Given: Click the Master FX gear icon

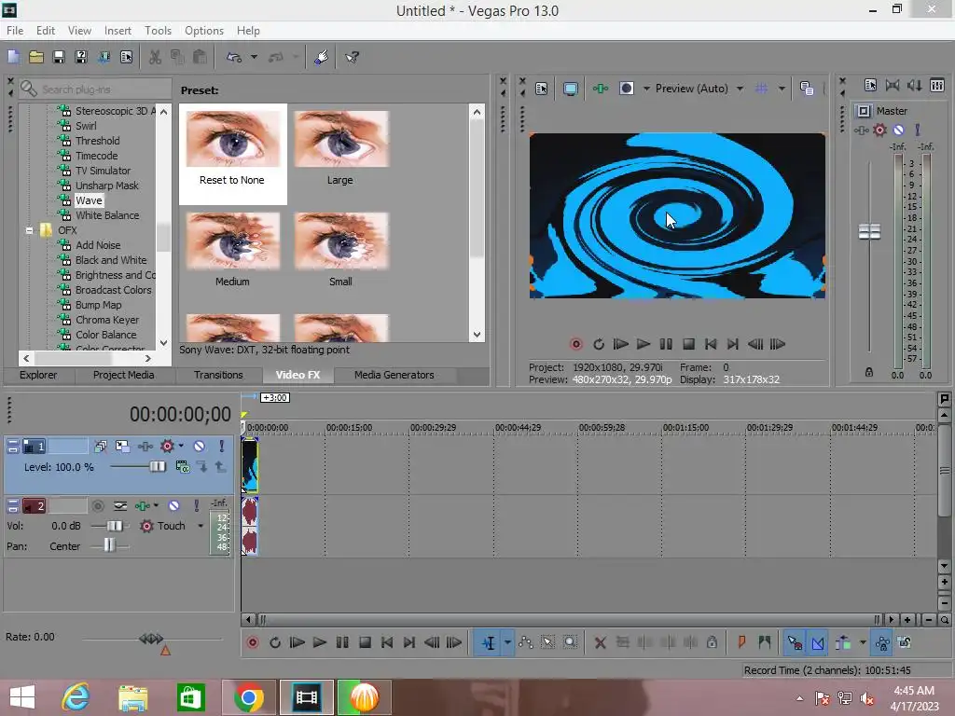Looking at the screenshot, I should tap(879, 130).
